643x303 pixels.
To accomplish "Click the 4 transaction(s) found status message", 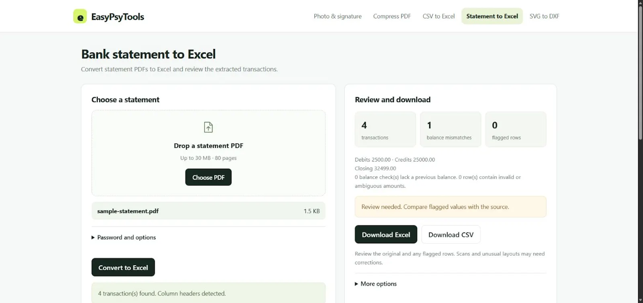I will (x=208, y=293).
